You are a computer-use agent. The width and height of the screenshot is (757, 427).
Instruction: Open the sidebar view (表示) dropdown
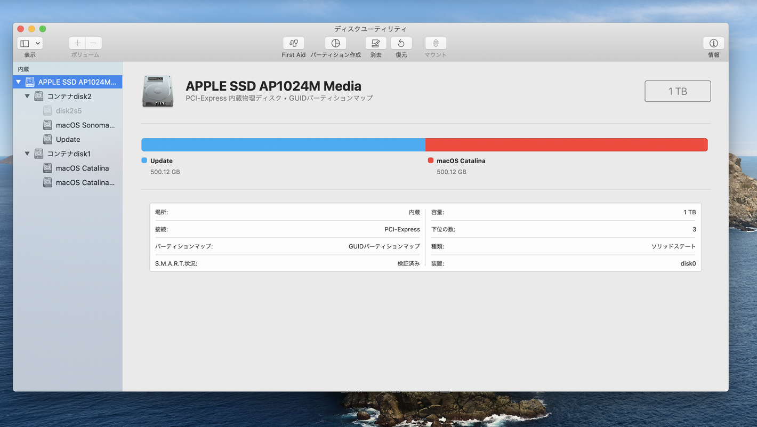(x=30, y=43)
